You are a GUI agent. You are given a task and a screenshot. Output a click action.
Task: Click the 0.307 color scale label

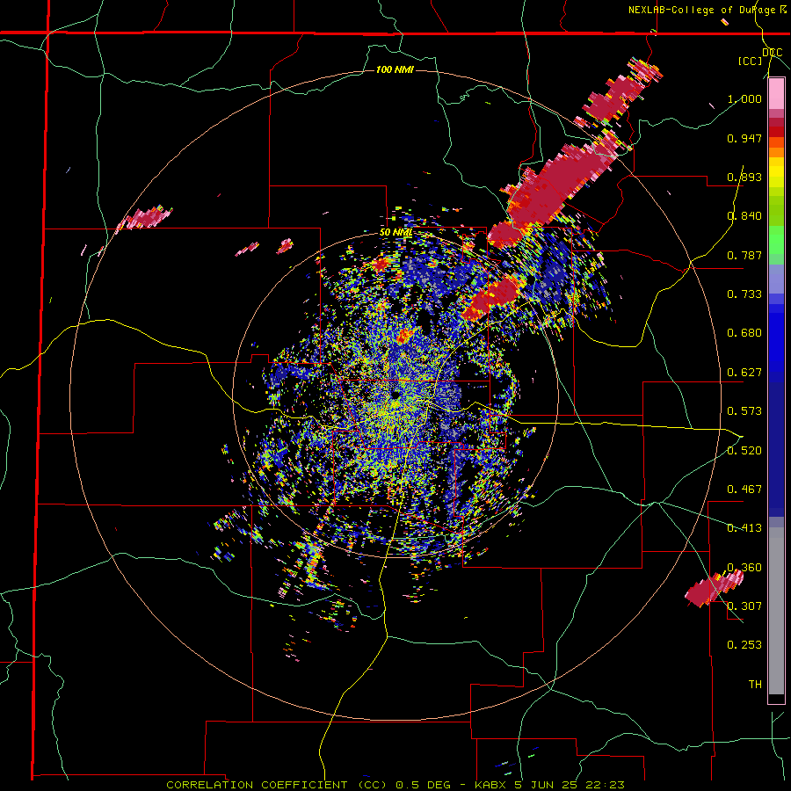tap(744, 606)
